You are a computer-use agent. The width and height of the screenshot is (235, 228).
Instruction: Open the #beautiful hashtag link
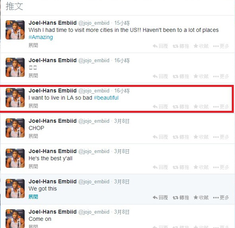click(106, 98)
